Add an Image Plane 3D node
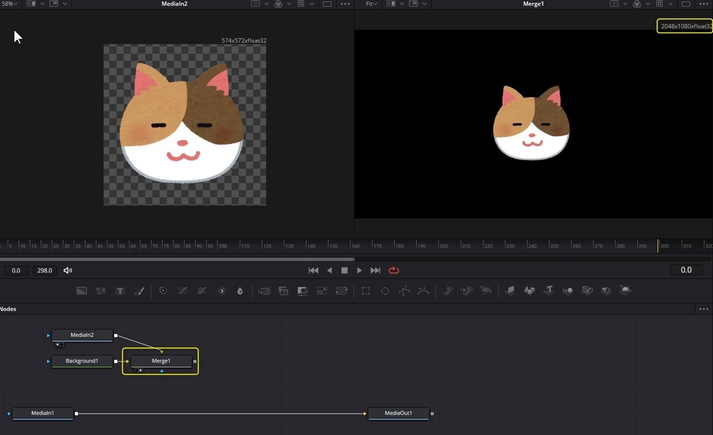This screenshot has width=713, height=435. pyautogui.click(x=510, y=290)
